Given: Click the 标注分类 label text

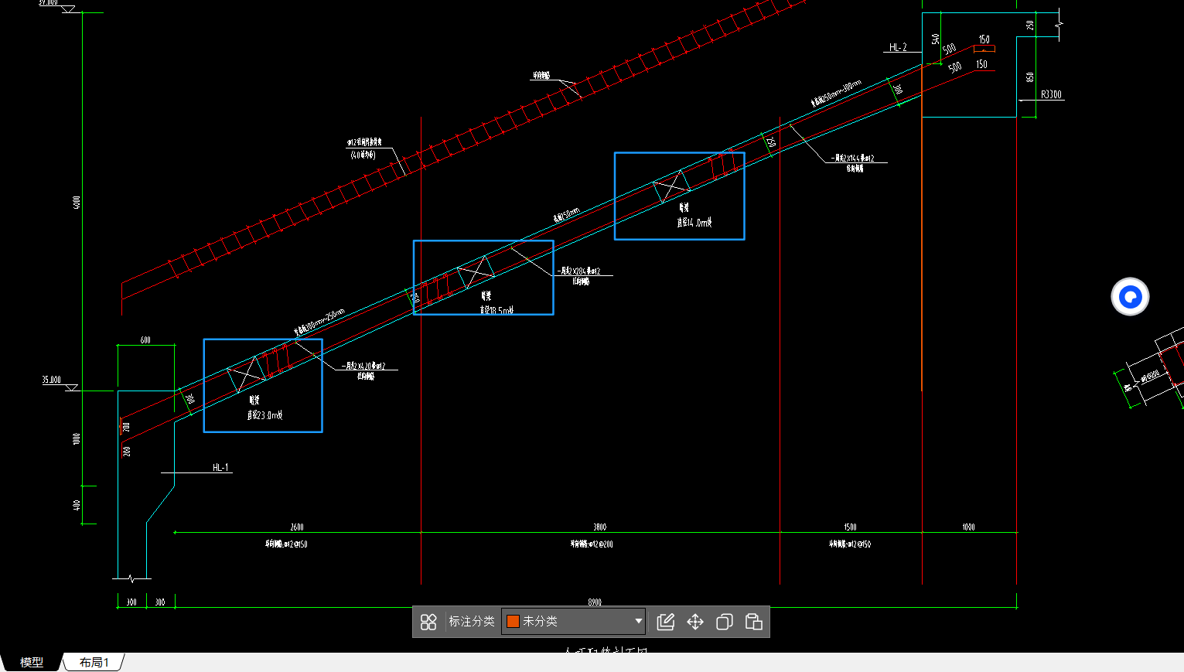Looking at the screenshot, I should 472,622.
